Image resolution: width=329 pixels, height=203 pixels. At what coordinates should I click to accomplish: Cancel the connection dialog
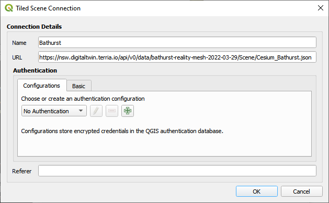[301, 192]
